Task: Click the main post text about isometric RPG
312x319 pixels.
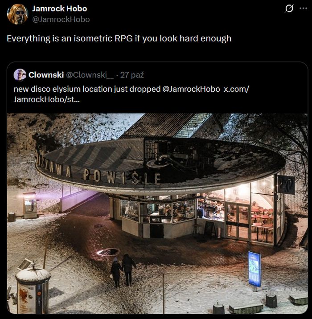Action: [119, 38]
